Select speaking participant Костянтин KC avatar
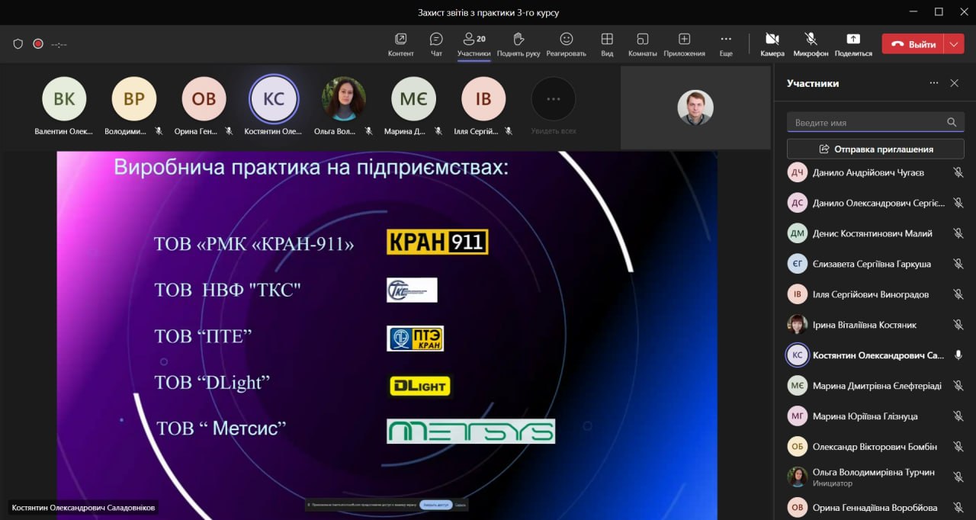Viewport: 976px width, 520px height. [274, 99]
